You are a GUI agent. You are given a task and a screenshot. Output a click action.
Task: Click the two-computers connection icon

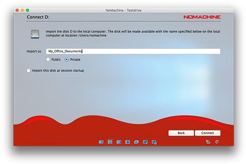click(x=208, y=142)
